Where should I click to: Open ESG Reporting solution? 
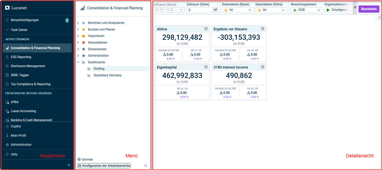[x=21, y=57]
